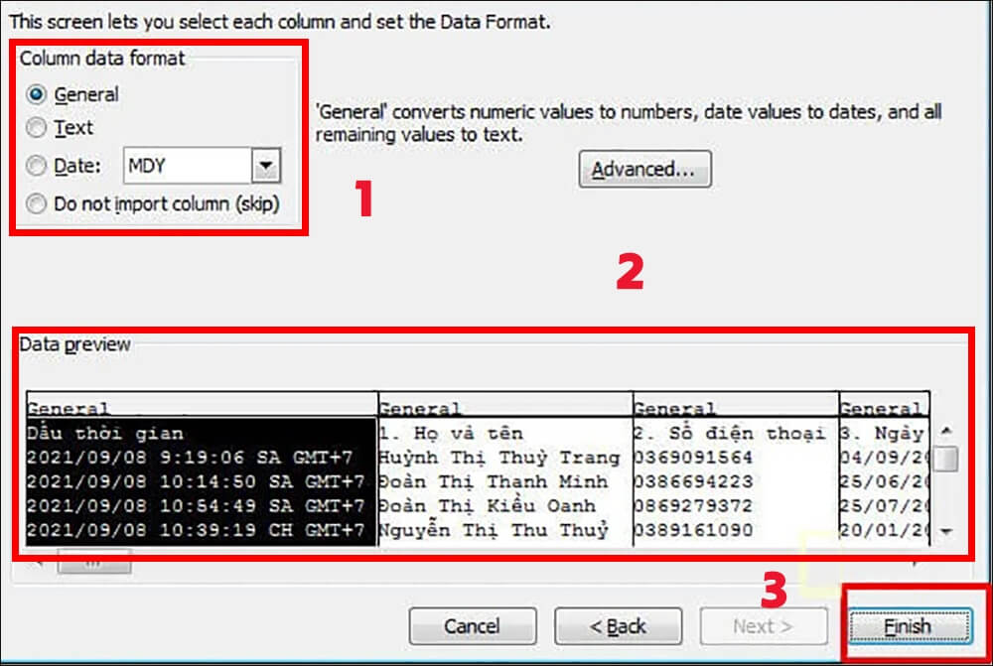This screenshot has height=666, width=993.
Task: Click the horizontal scrollbar left arrow
Action: (37, 563)
